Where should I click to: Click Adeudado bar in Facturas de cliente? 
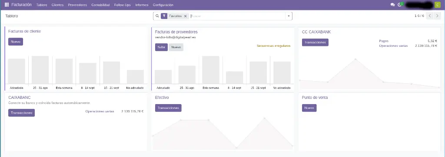(x=17, y=71)
